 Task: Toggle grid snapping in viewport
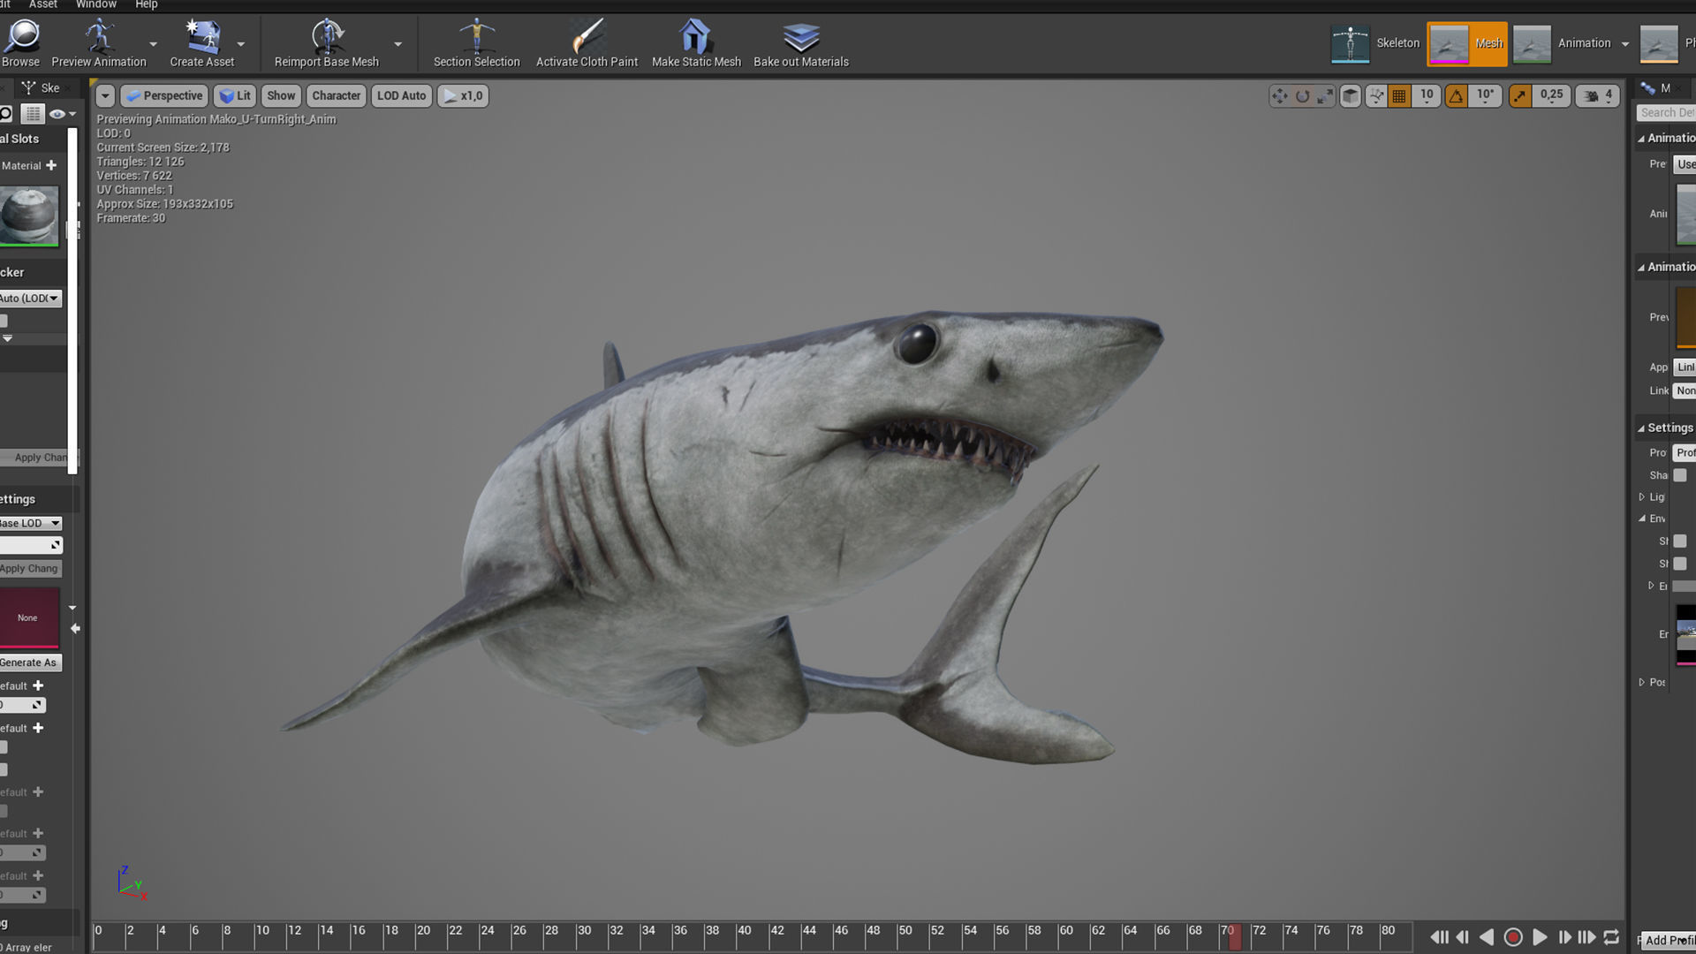(1399, 96)
